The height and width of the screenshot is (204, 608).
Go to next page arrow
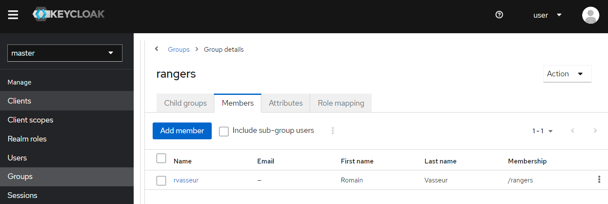595,131
